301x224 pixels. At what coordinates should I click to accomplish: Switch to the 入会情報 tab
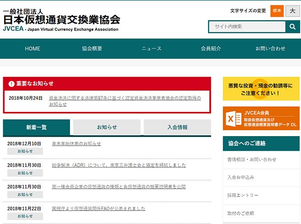point(177,127)
